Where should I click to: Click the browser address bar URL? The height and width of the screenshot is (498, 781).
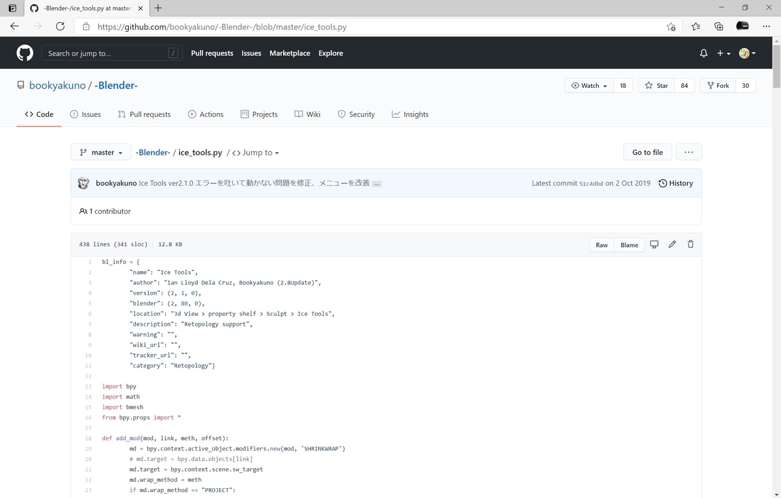coord(222,27)
